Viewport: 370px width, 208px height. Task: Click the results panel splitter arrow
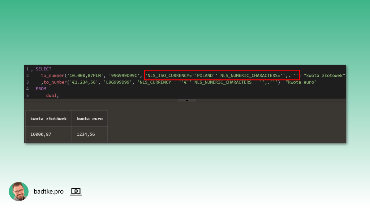[187, 100]
